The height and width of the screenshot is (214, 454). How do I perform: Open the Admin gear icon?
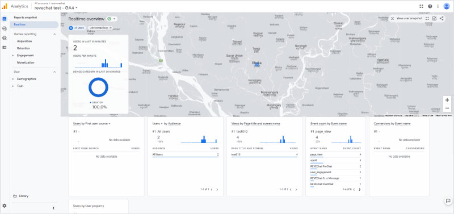5,205
